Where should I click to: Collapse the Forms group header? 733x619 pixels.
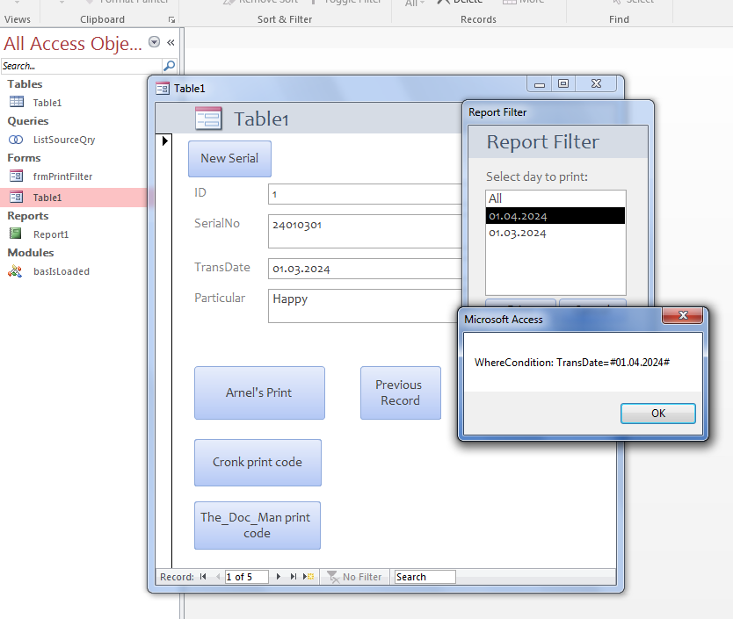tap(24, 158)
